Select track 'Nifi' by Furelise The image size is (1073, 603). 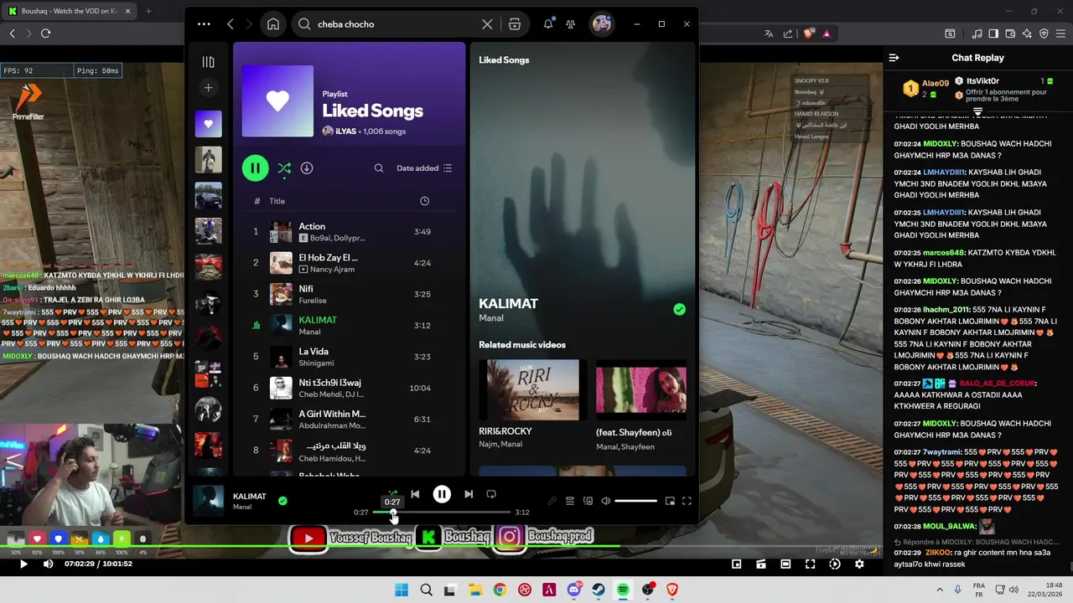pyautogui.click(x=349, y=294)
